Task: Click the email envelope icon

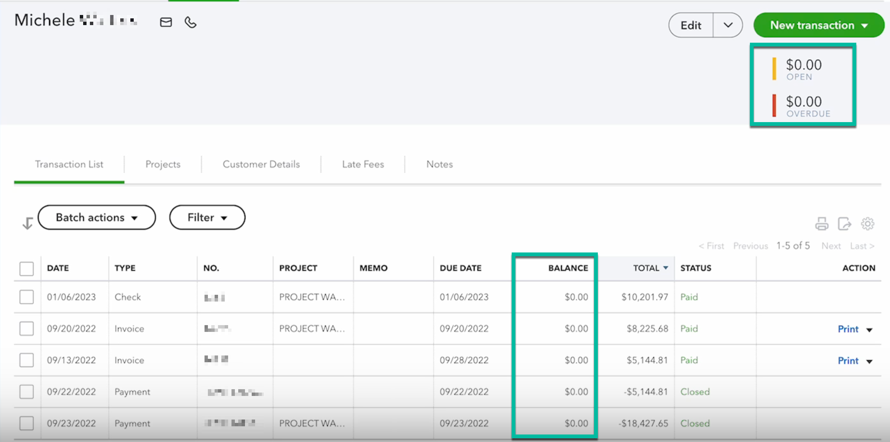Action: pyautogui.click(x=166, y=22)
